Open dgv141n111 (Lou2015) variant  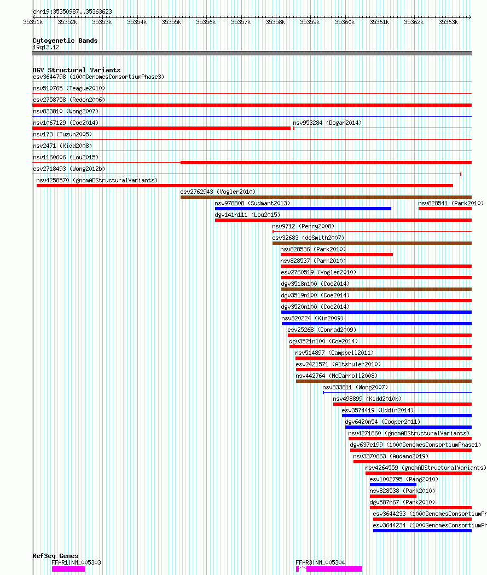click(x=247, y=215)
